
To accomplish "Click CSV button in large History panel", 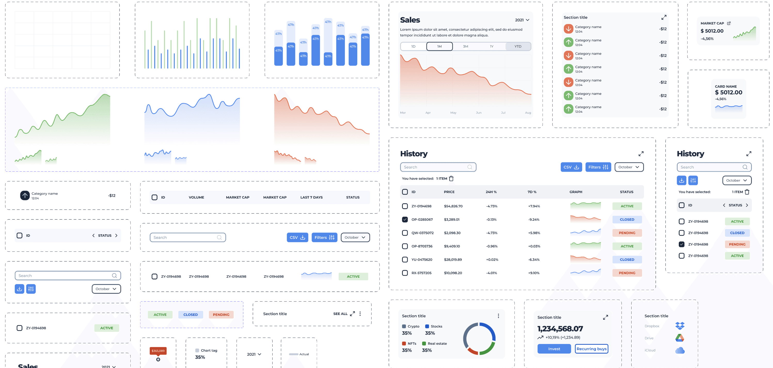I will coord(571,167).
